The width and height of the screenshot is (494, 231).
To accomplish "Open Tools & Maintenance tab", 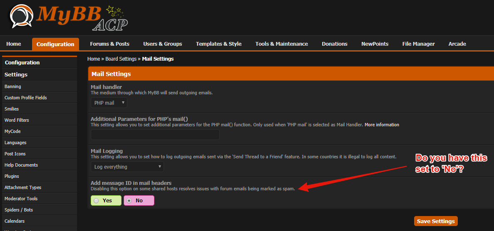I will 282,44.
